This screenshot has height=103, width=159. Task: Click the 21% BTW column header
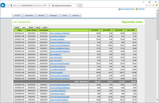[107, 30]
